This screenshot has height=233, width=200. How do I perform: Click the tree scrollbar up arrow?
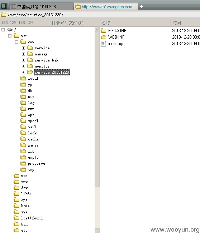click(97, 30)
